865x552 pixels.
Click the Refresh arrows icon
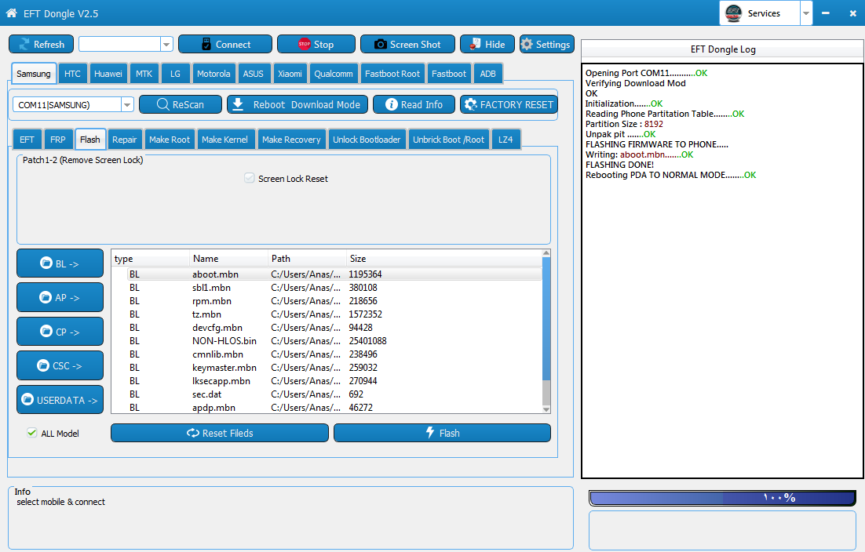pos(24,44)
